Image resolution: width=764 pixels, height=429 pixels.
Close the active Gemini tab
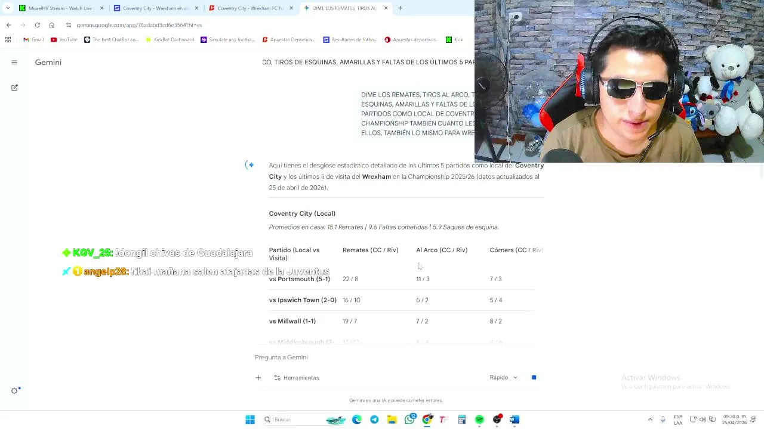click(x=386, y=8)
